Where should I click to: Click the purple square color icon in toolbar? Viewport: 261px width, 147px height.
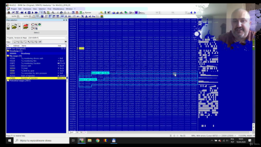[136, 13]
